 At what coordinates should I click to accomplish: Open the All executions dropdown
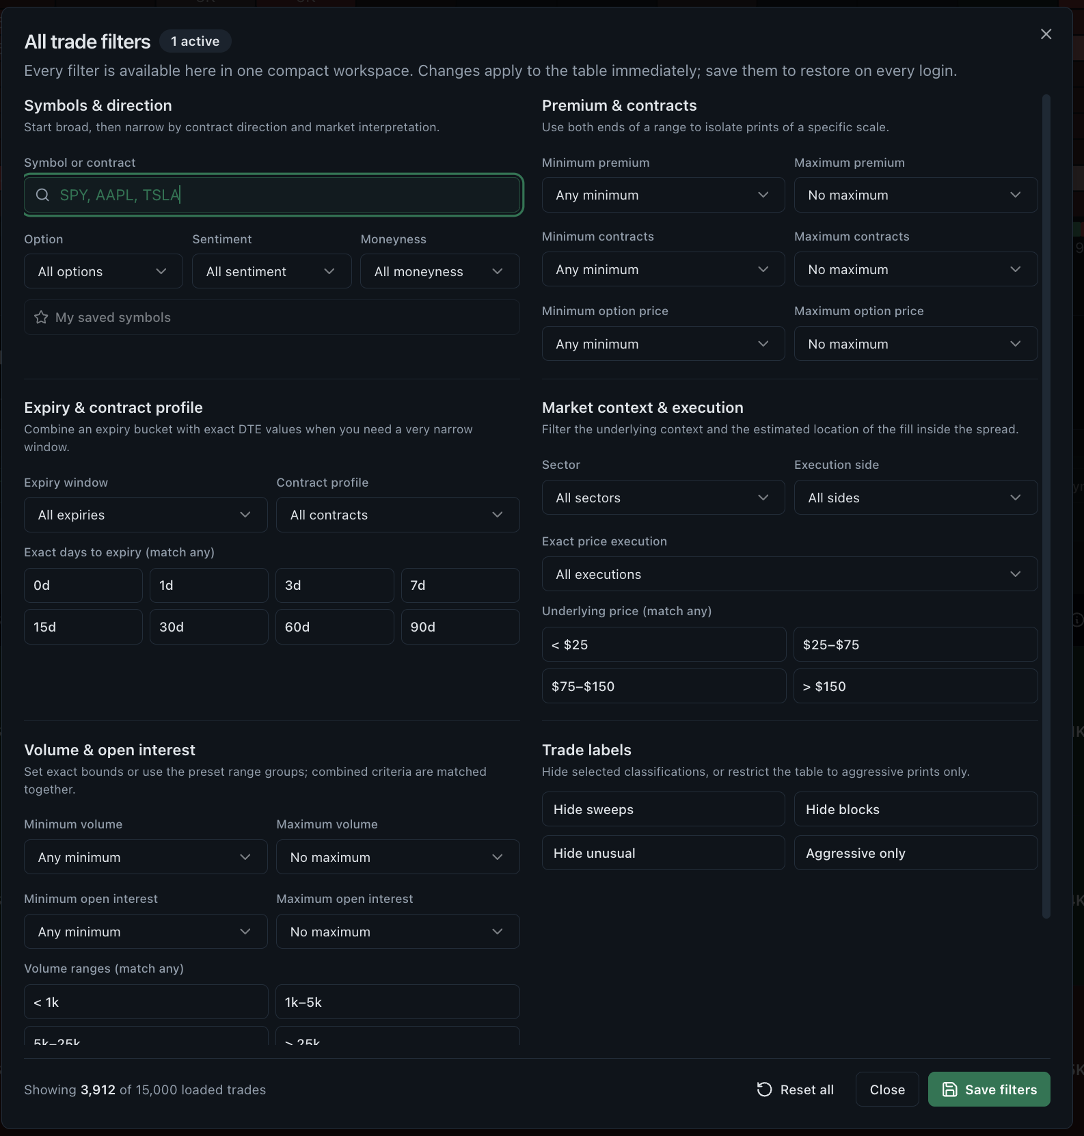(x=789, y=574)
